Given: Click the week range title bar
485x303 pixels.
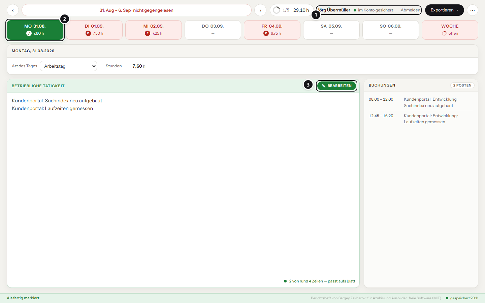Looking at the screenshot, I should [x=136, y=10].
